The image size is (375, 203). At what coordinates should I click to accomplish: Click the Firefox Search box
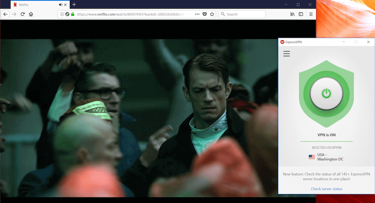pos(242,14)
